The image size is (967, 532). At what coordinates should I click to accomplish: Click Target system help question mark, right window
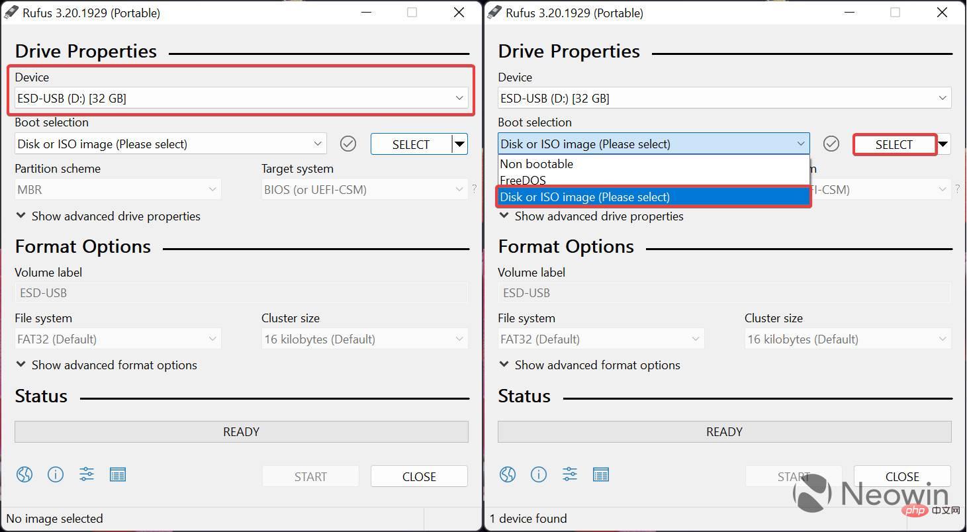957,189
